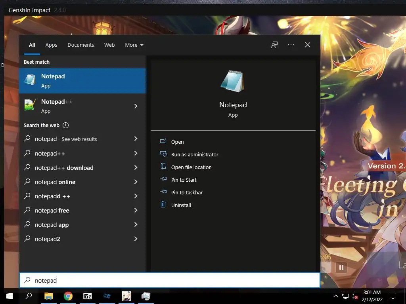Expand the 'notepad2' suggestion chevron
Screen dimensions: 406x304
(x=136, y=239)
